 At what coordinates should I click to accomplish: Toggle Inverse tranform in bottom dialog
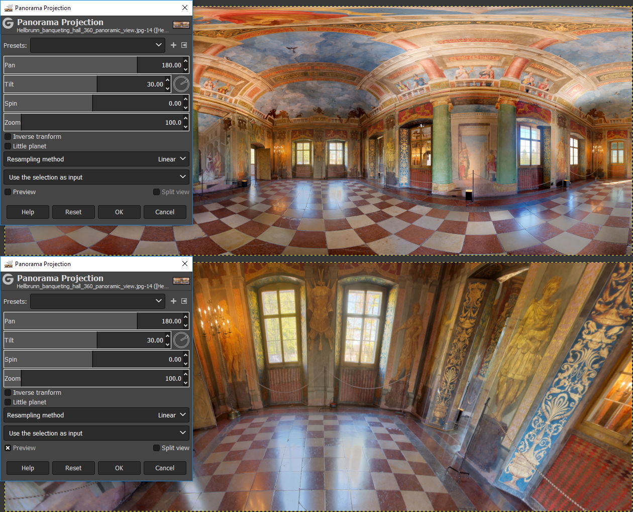[8, 393]
